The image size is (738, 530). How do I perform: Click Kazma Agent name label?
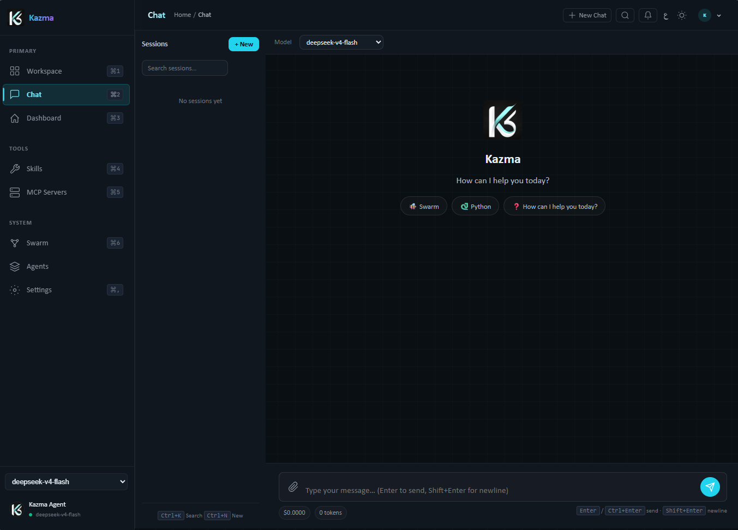tap(47, 504)
